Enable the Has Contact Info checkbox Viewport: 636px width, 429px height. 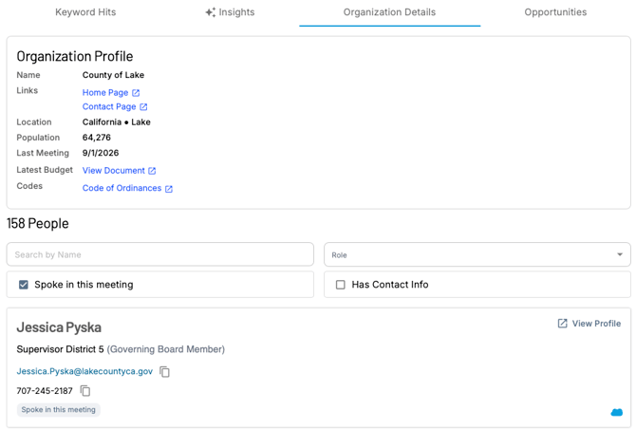[x=341, y=285]
